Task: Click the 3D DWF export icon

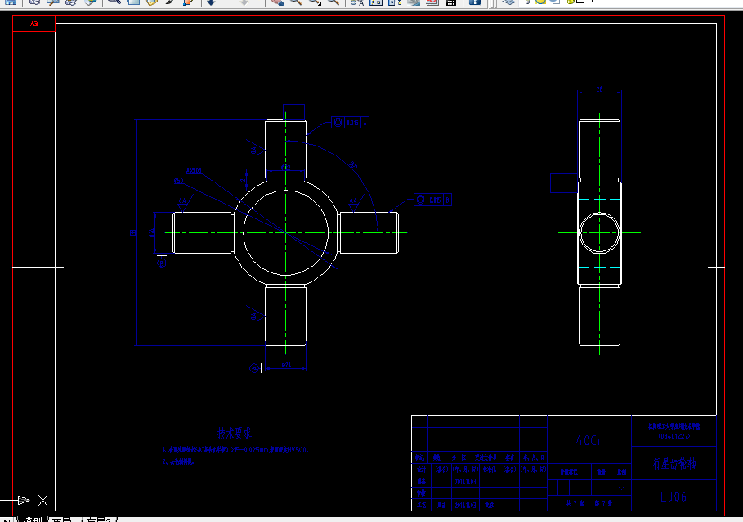Action: coord(90,2)
